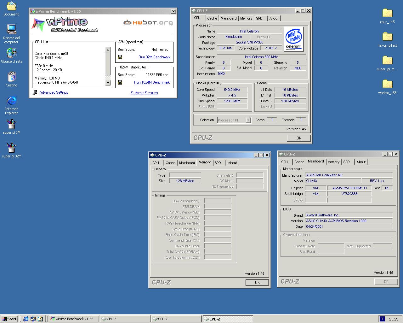Click the Package Socket 370 PPGA field

coord(249,43)
